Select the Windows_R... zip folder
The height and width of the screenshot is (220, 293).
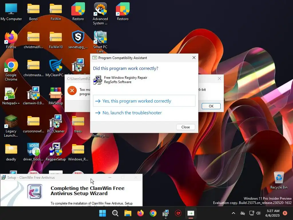pos(78,152)
